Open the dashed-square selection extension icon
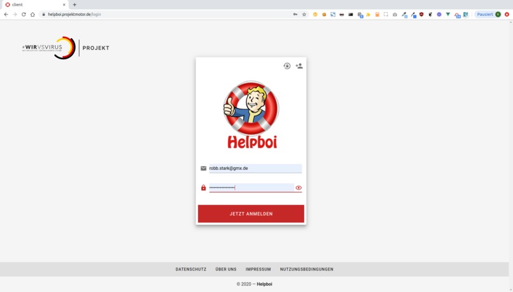 click(386, 15)
